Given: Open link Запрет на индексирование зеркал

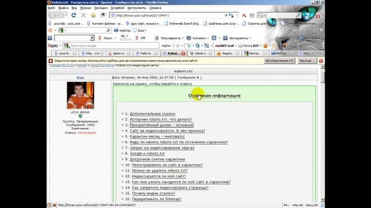Looking at the screenshot, I should click(162, 148).
